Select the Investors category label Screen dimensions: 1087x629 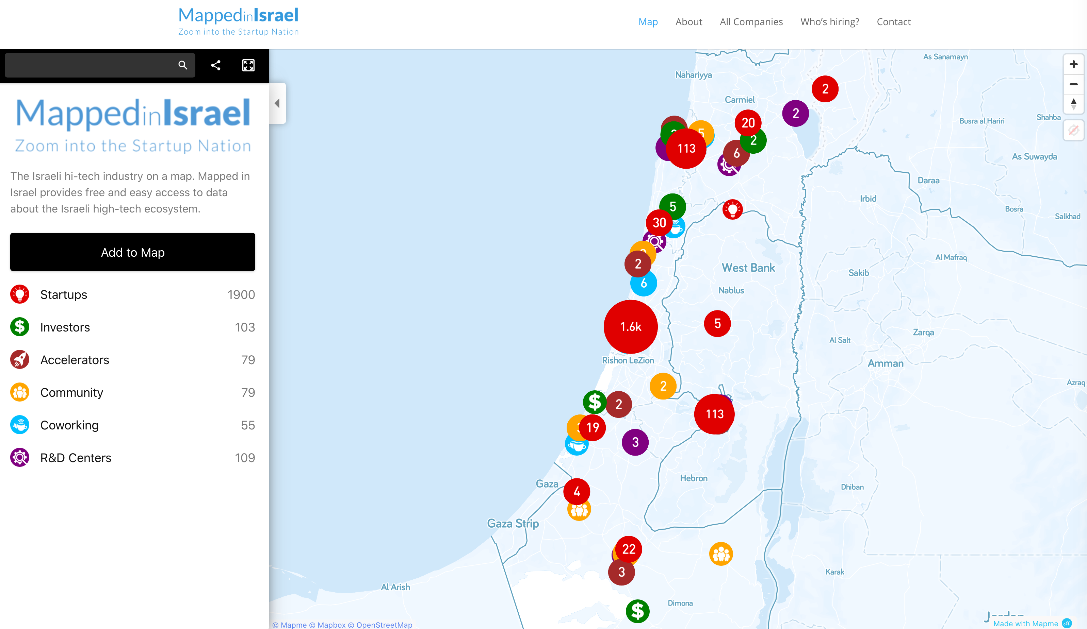click(65, 327)
